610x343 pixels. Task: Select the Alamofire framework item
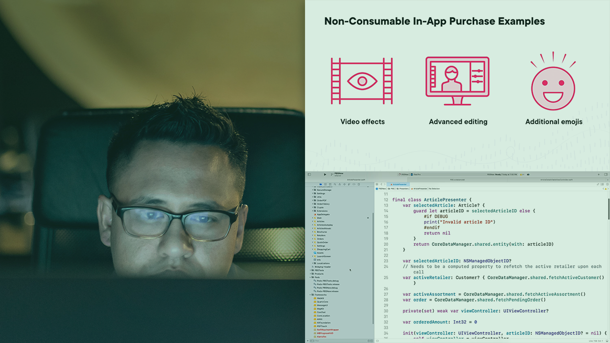pyautogui.click(x=322, y=337)
